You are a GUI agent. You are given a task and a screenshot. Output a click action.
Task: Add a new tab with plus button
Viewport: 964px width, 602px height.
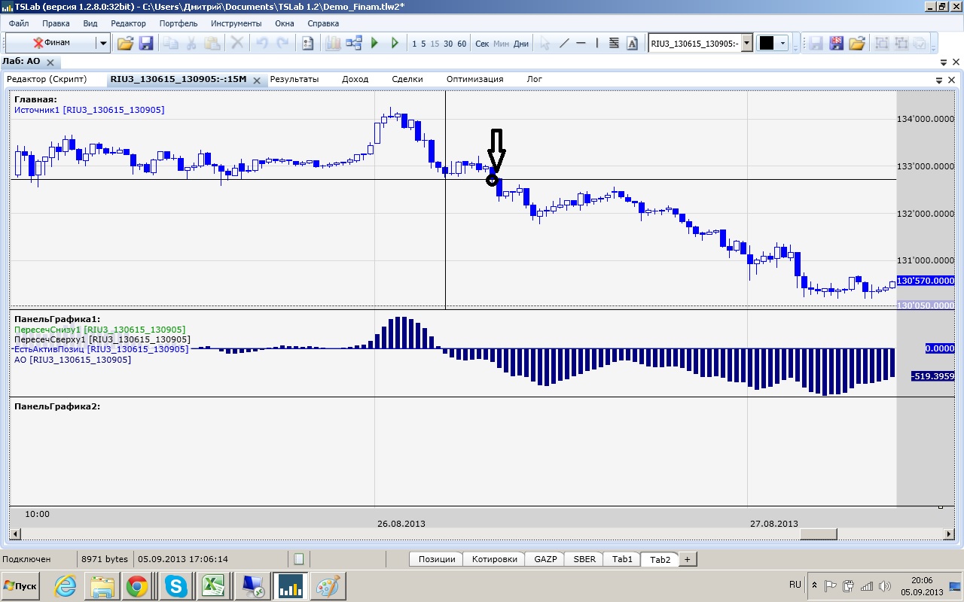pos(687,559)
